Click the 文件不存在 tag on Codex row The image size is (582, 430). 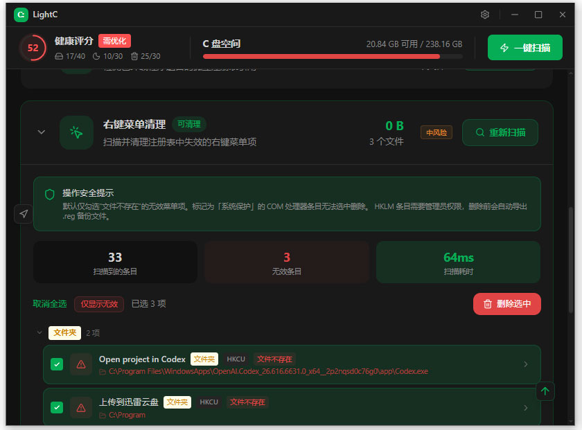click(274, 359)
